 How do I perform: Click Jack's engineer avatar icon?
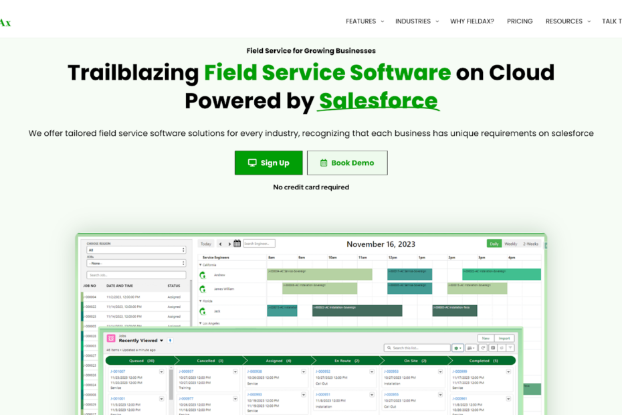[x=203, y=311]
